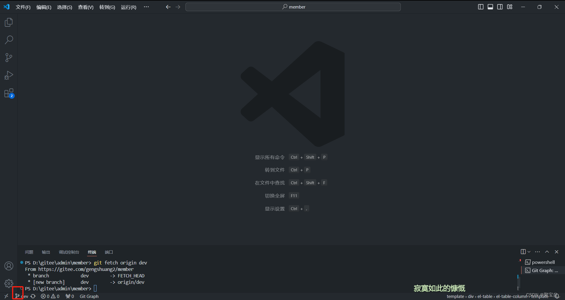Click the member command center search box

click(x=293, y=7)
